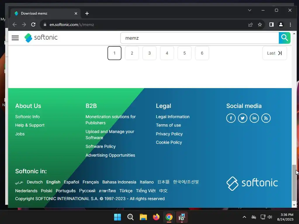This screenshot has height=224, width=299.
Task: Open taskbar Search
Action: pos(131,217)
